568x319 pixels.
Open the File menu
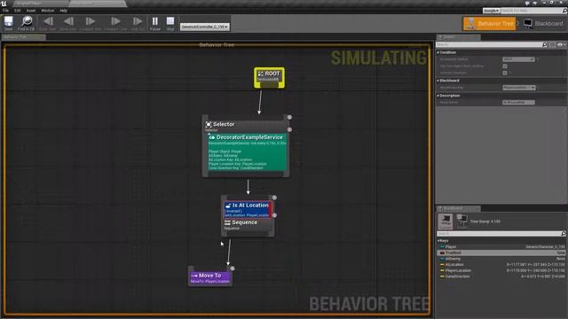point(6,11)
